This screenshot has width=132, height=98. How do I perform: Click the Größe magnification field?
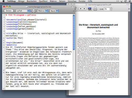coord(107,9)
